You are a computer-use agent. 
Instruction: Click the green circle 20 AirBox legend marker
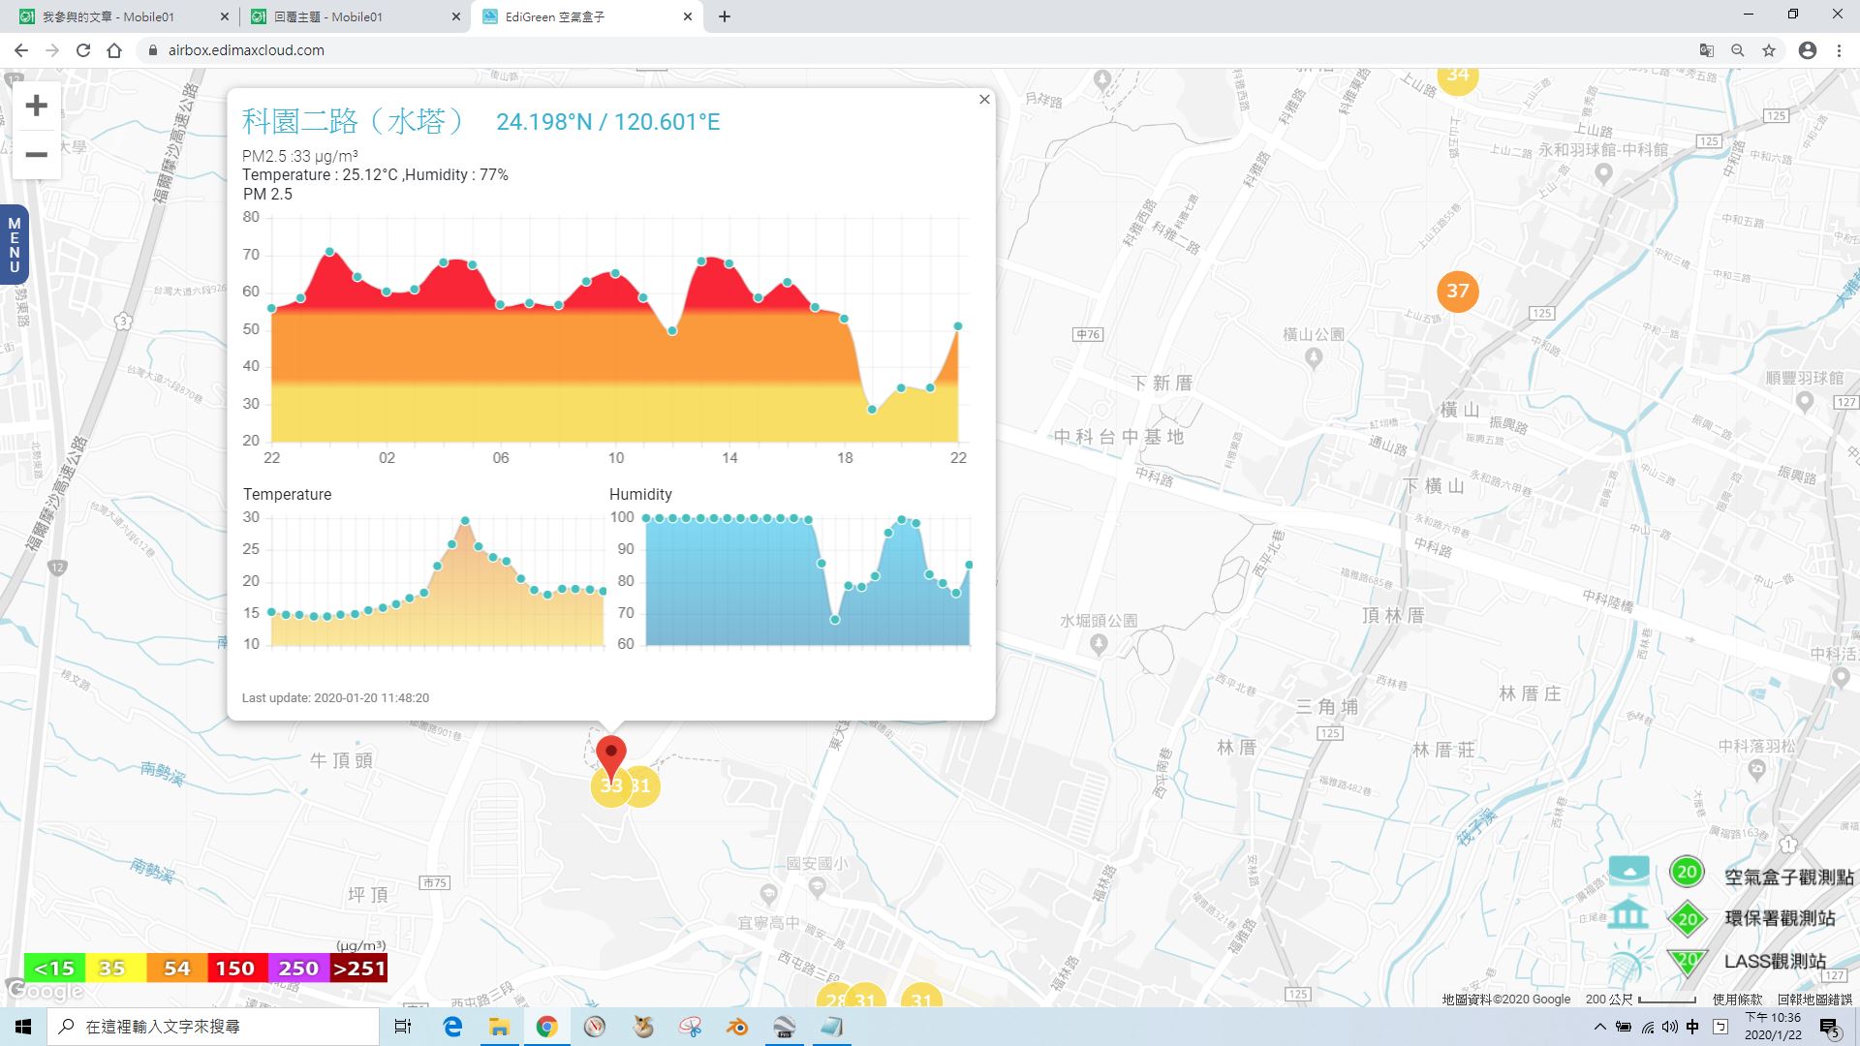(1687, 872)
